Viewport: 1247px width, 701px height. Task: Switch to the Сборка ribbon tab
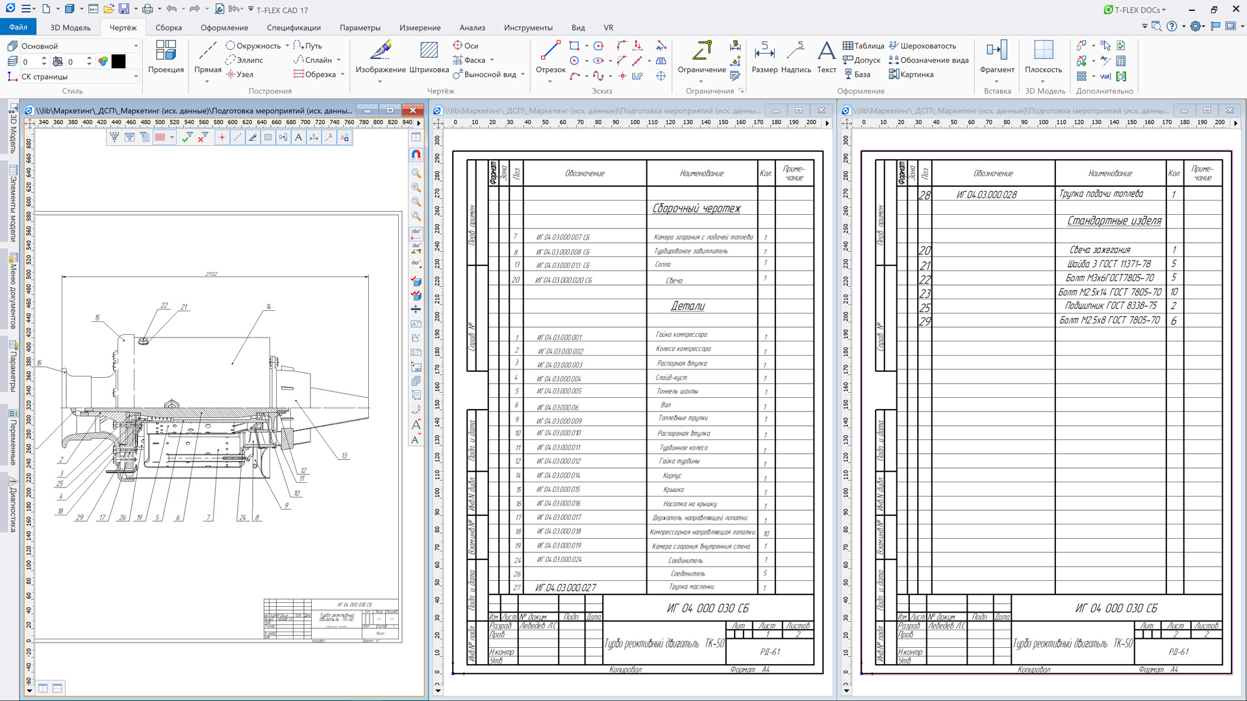coord(168,28)
